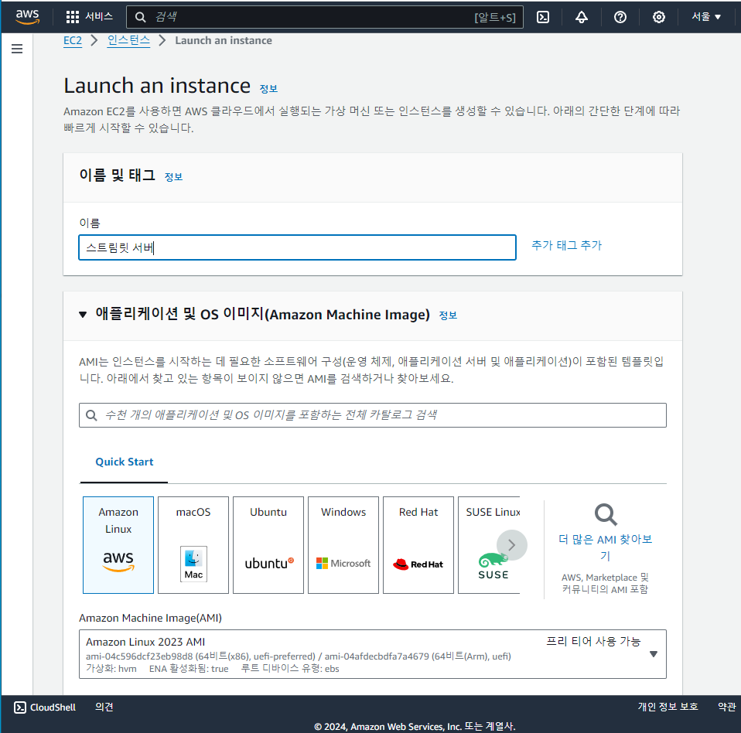Click the 추가 태그 추가 link

(567, 245)
